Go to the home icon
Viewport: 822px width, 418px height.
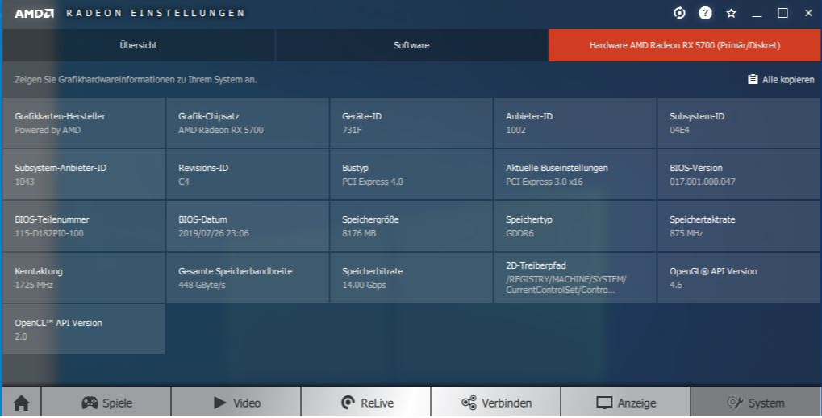[22, 403]
